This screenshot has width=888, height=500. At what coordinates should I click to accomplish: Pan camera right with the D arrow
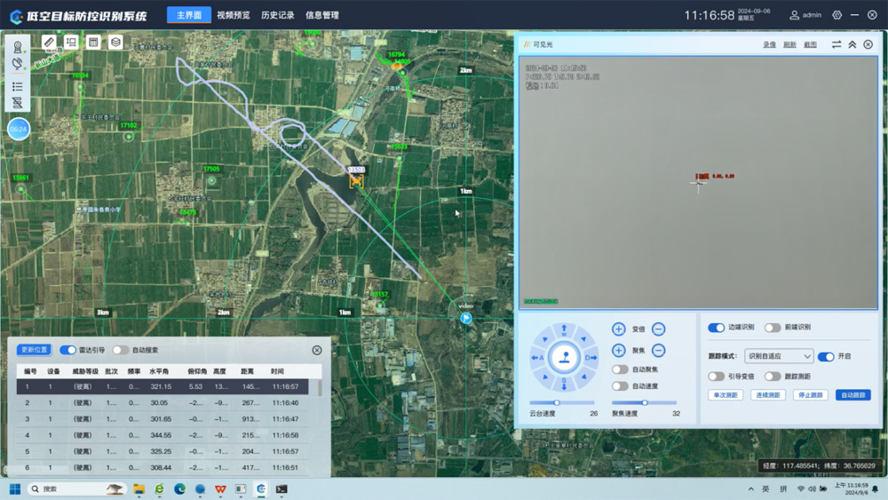(591, 358)
